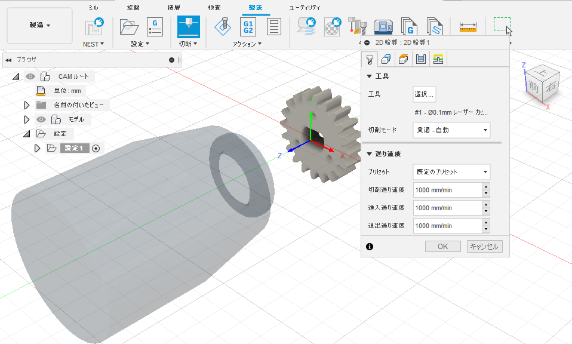This screenshot has height=344, width=572.
Task: Click the checkered sphere add-in icon
Action: (x=333, y=27)
